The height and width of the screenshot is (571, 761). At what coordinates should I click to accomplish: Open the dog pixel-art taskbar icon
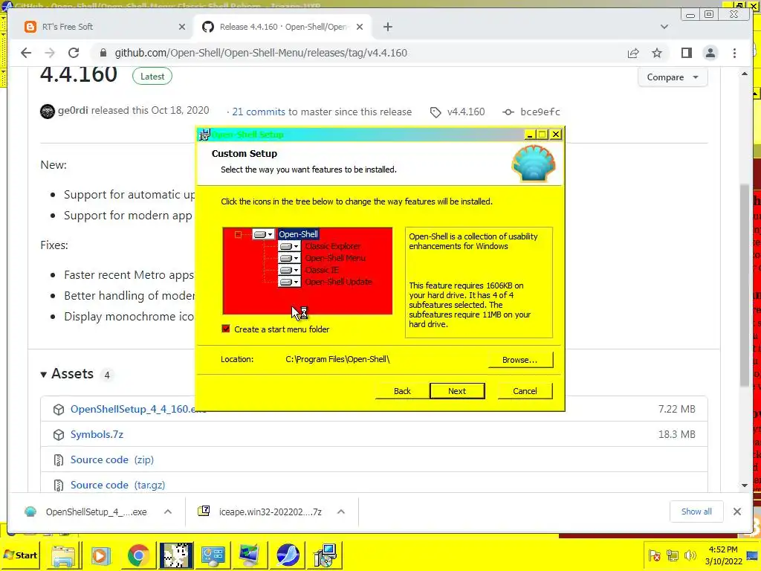tap(176, 556)
